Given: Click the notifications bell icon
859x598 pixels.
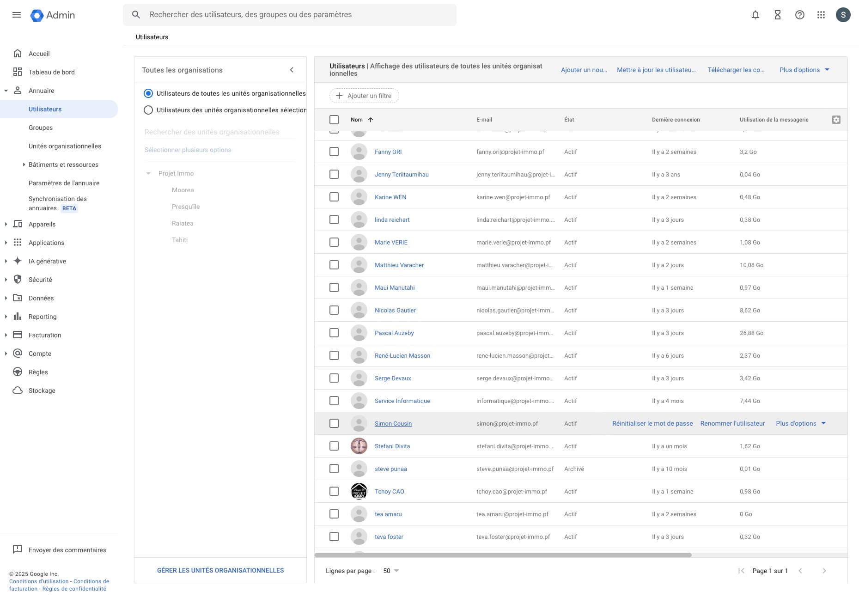Looking at the screenshot, I should (755, 15).
